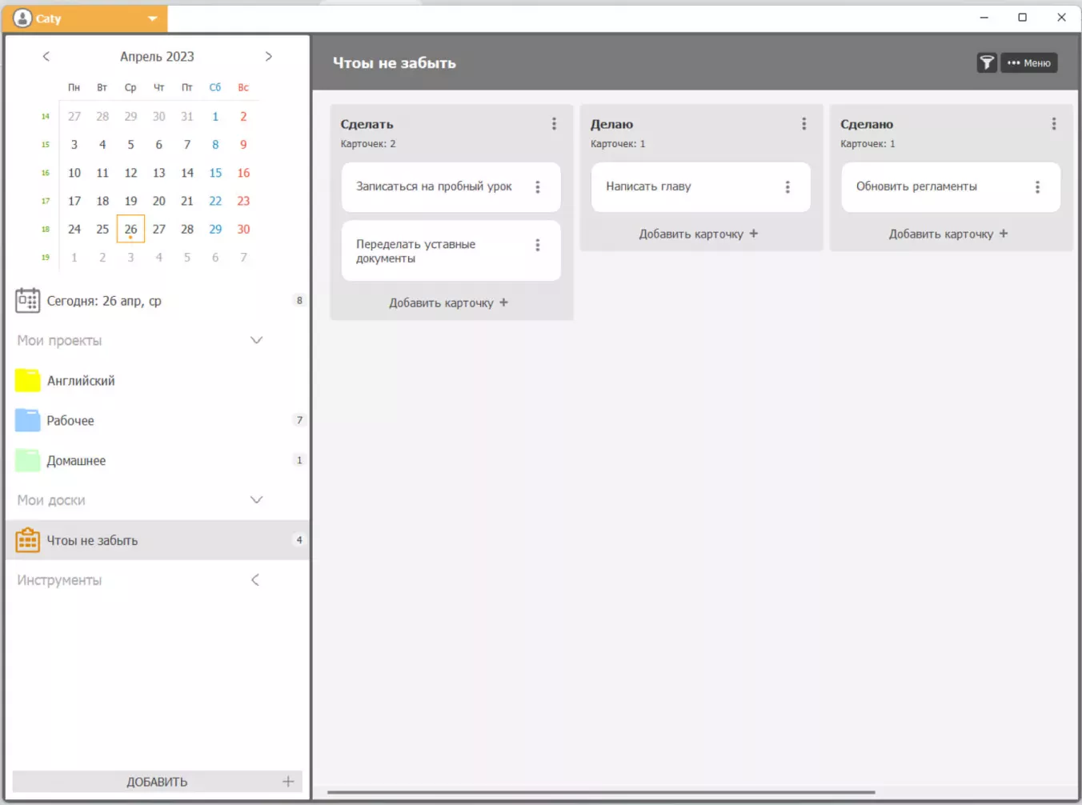Select week number 16 in calendar
The image size is (1082, 805).
pyautogui.click(x=46, y=173)
